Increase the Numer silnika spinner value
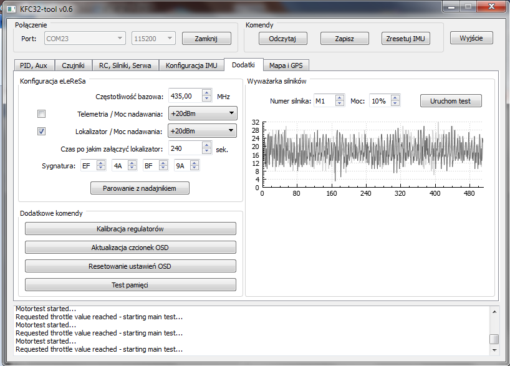 point(340,98)
